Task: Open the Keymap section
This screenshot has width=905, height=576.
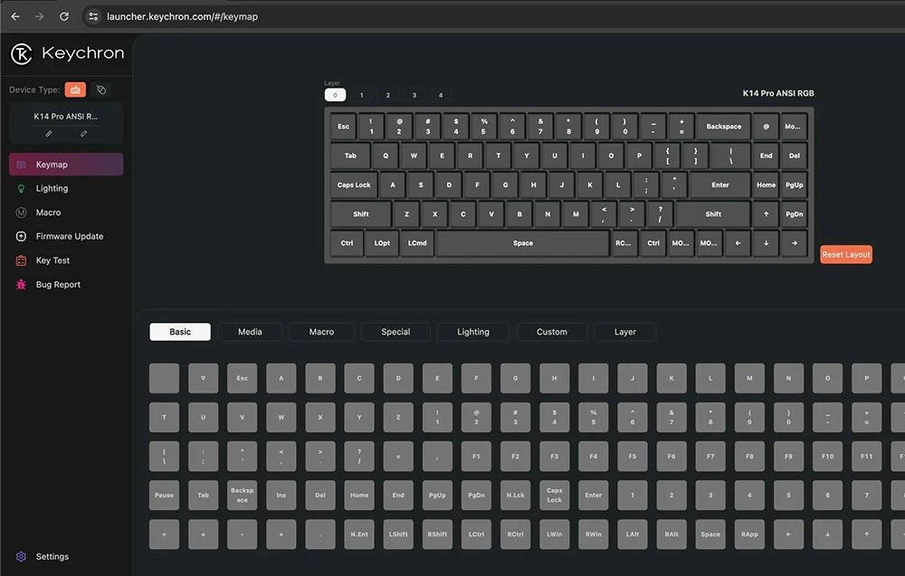Action: pos(66,165)
